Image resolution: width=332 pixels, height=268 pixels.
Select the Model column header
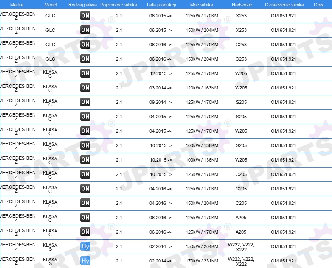[51, 5]
